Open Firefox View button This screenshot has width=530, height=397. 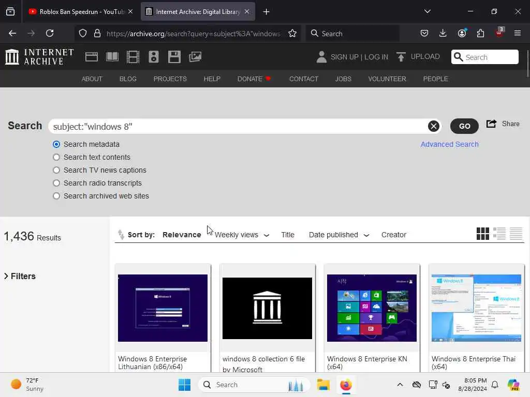click(x=10, y=11)
